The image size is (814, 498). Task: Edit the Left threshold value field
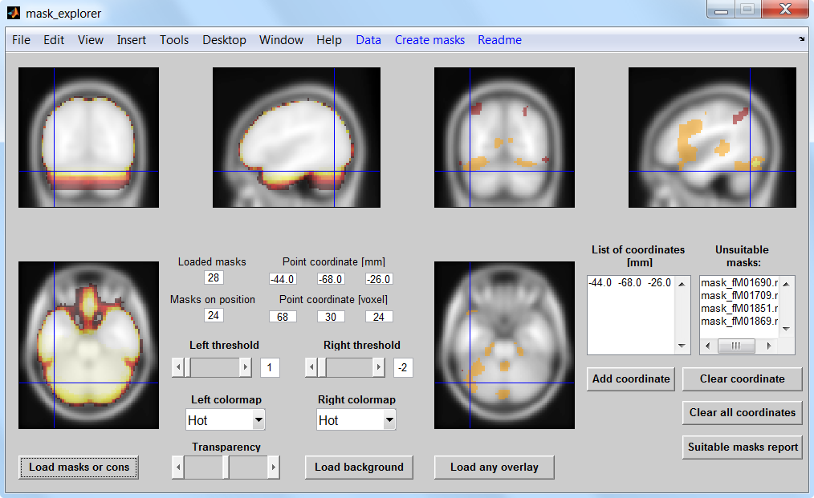269,366
